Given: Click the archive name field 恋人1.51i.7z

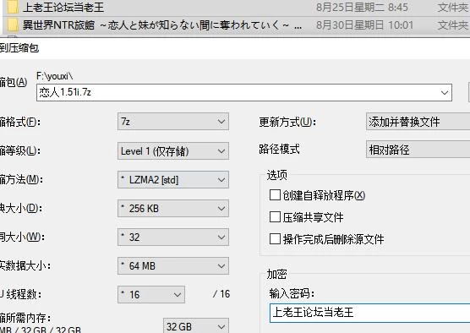Looking at the screenshot, I should pyautogui.click(x=244, y=93).
